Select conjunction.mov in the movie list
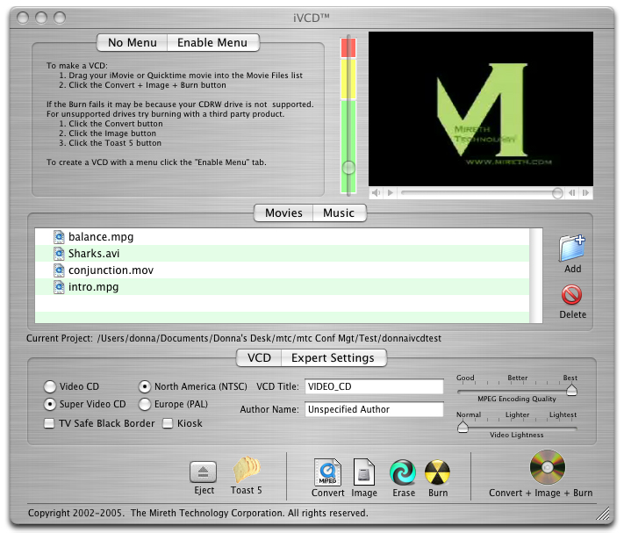Screen dimensions: 624x533 (x=282, y=270)
